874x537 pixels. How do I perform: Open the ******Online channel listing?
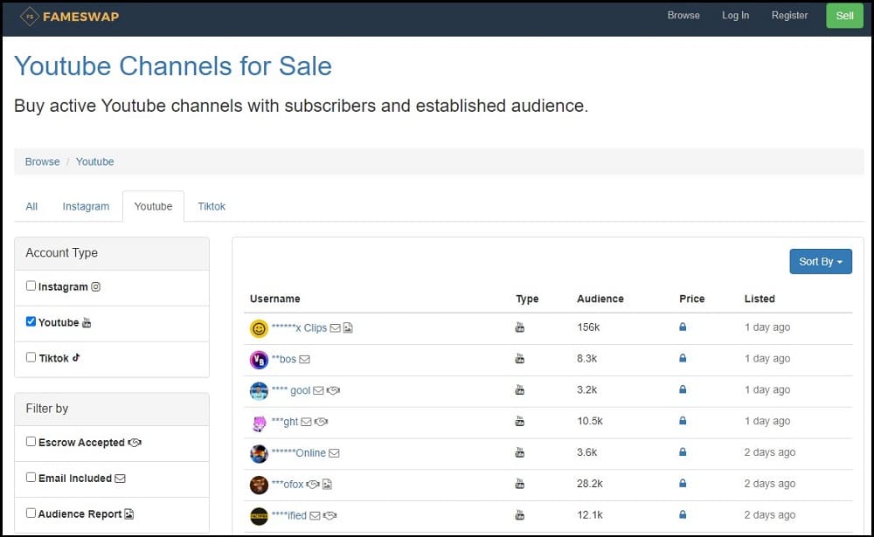pos(299,453)
